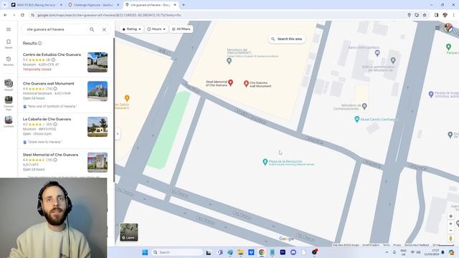Click the orange restaurant pin on the left of map
Image resolution: width=459 pixels, height=258 pixels.
point(127,98)
